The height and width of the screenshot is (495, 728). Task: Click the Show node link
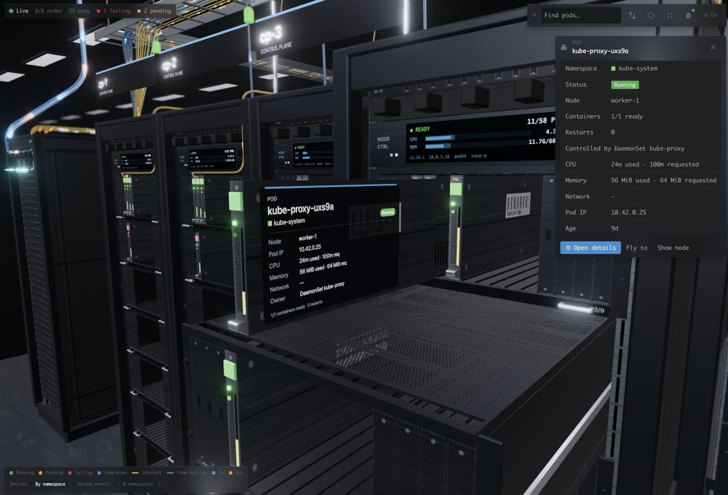coord(673,247)
